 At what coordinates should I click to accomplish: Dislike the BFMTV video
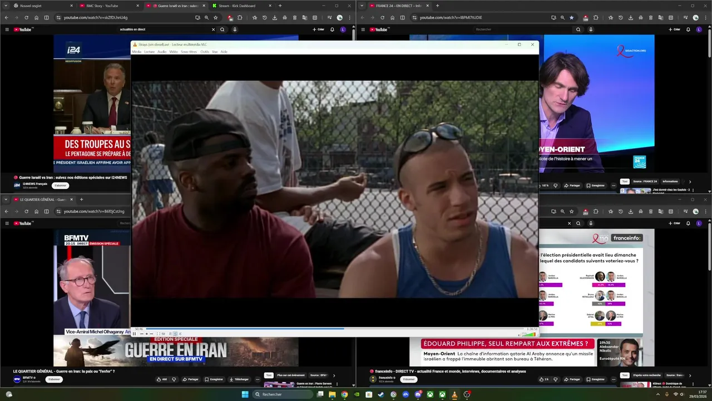(x=174, y=379)
